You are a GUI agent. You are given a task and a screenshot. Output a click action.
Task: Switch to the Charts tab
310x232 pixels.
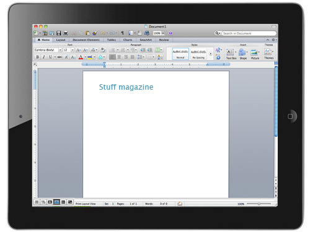128,40
